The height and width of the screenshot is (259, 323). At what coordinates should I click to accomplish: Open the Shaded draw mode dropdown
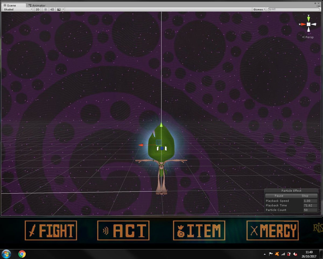coord(18,9)
